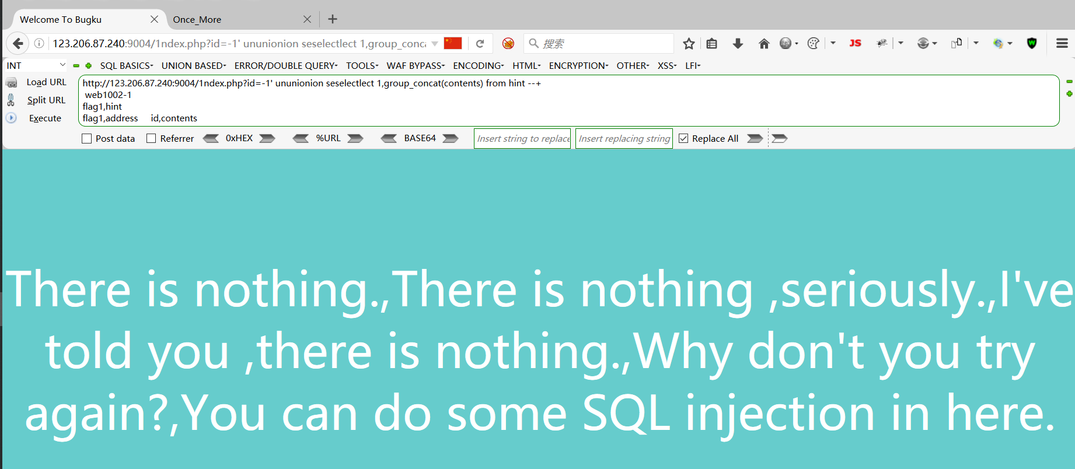
Task: Click the %URL encode right arrow
Action: [x=355, y=138]
